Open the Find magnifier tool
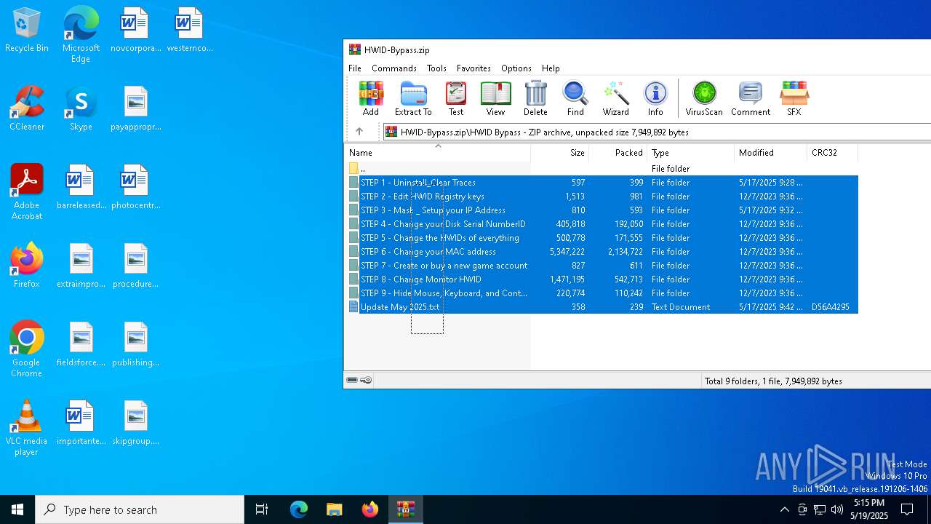Screen dimensions: 931x524 pos(575,98)
